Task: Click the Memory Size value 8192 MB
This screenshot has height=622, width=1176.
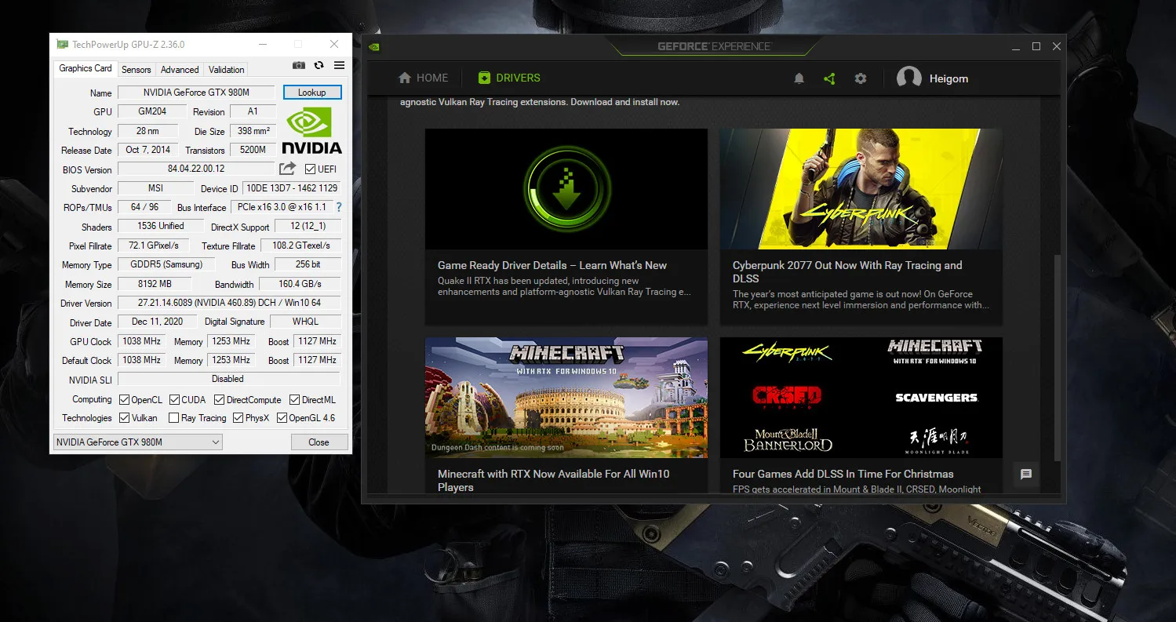Action: point(155,284)
